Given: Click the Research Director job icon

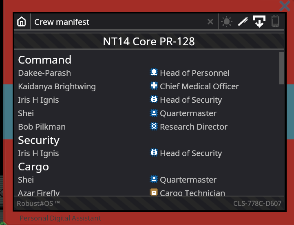Looking at the screenshot, I should pyautogui.click(x=154, y=126).
